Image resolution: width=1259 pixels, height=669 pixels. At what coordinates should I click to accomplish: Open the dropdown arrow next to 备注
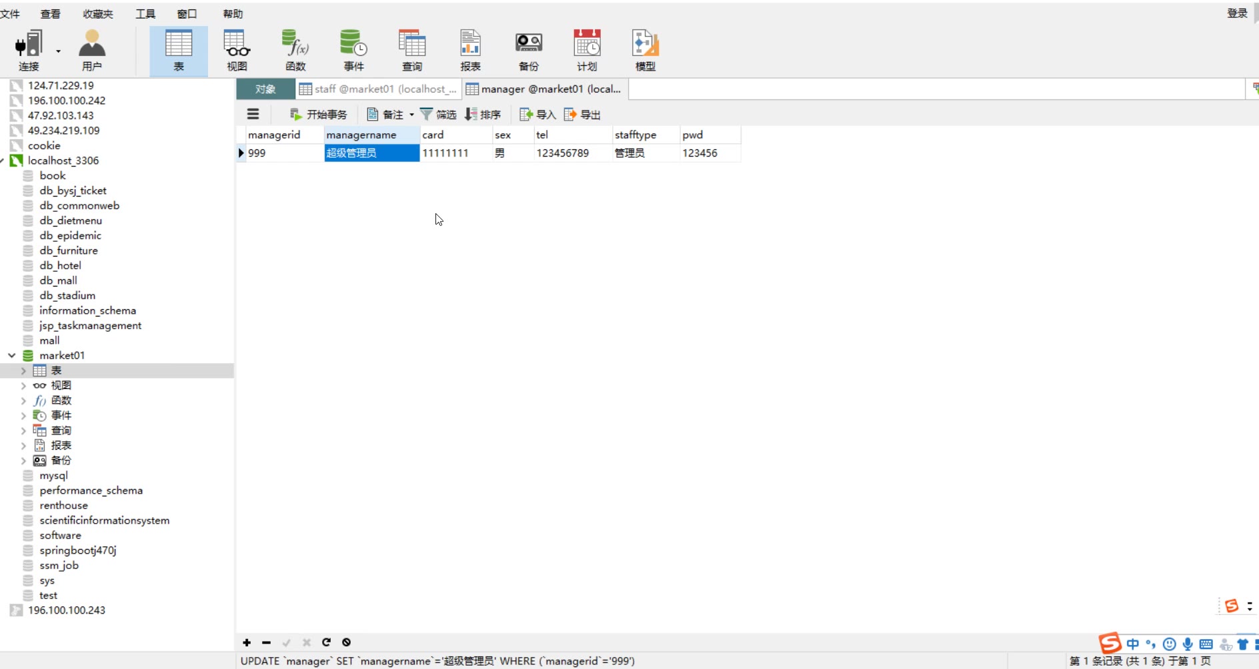click(x=411, y=115)
